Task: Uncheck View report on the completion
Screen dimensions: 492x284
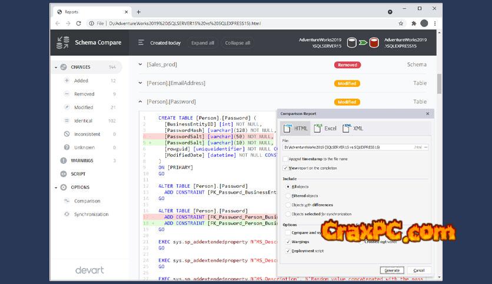Action: point(285,168)
